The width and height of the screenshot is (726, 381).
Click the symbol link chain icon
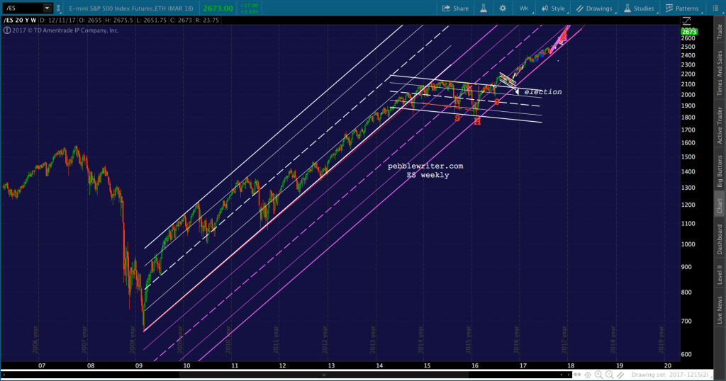(x=58, y=8)
